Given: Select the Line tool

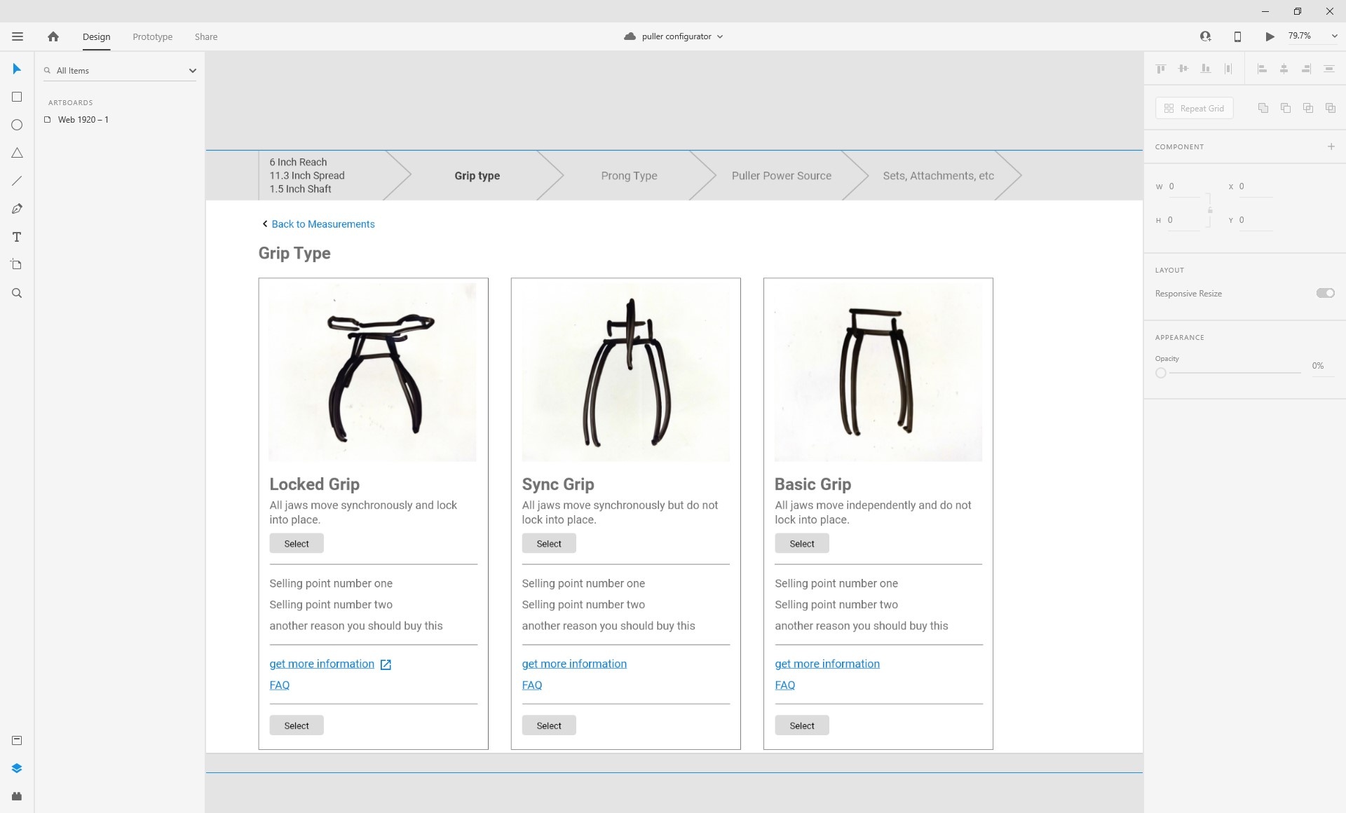Looking at the screenshot, I should (17, 181).
